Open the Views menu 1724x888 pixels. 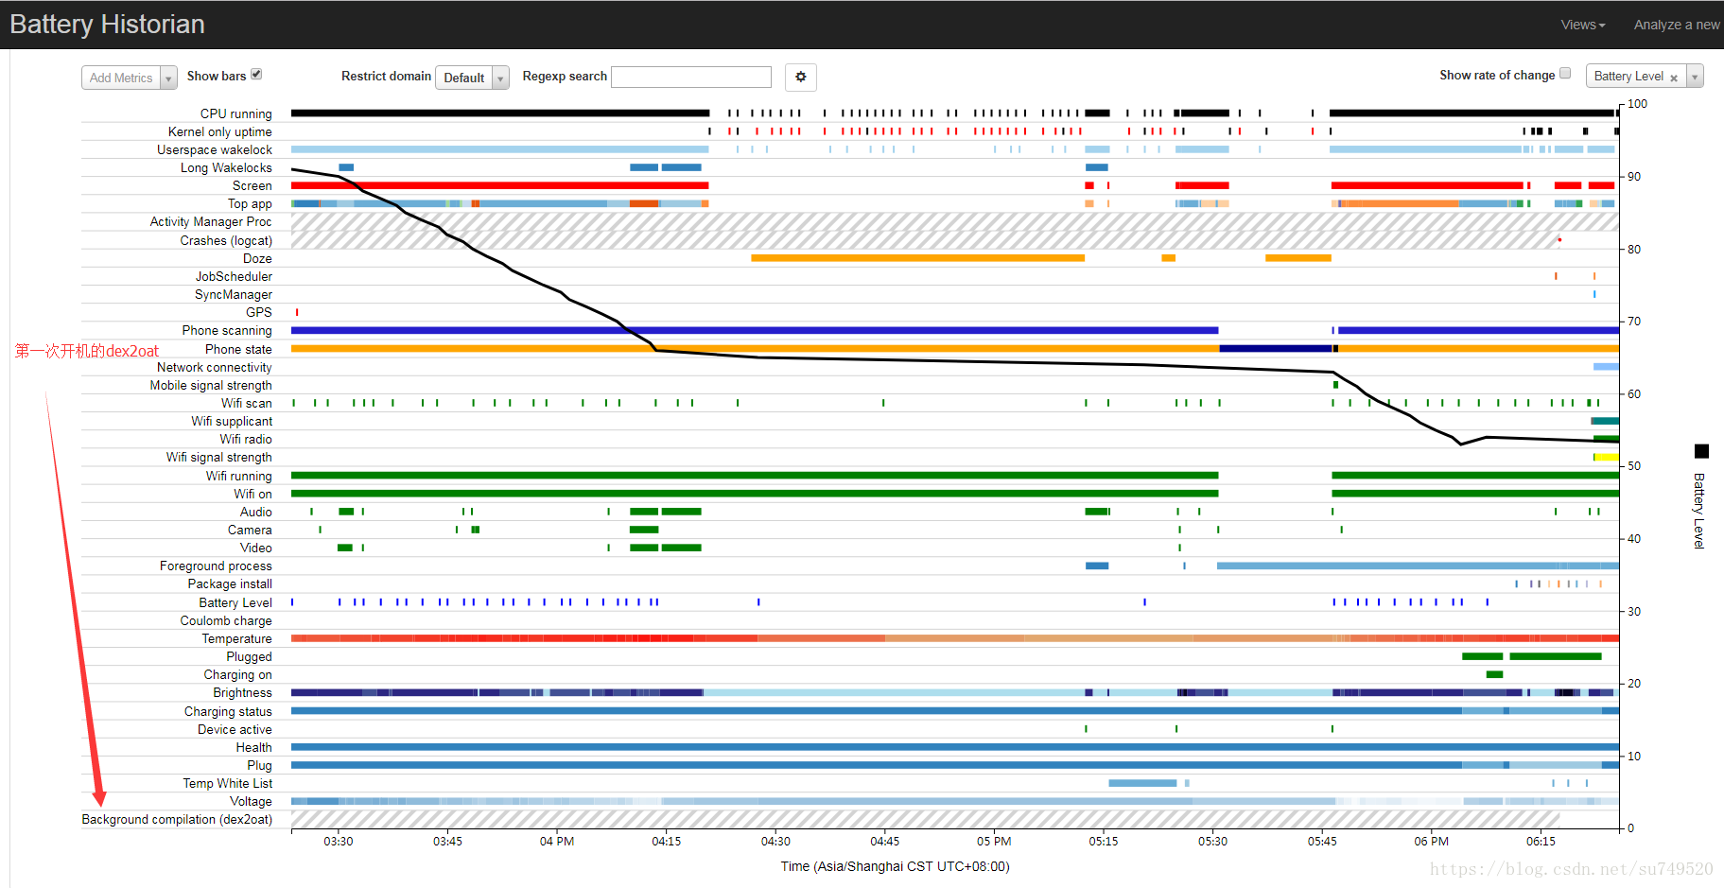click(1582, 25)
